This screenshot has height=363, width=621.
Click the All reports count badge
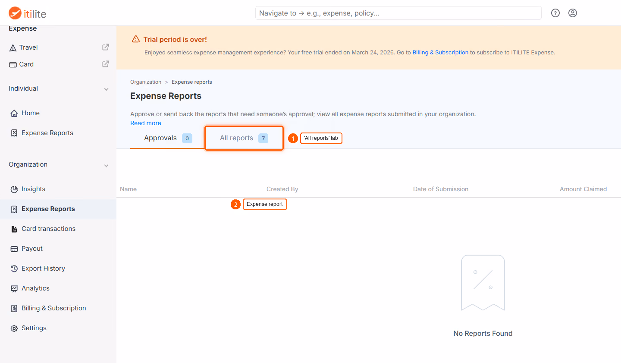click(263, 138)
